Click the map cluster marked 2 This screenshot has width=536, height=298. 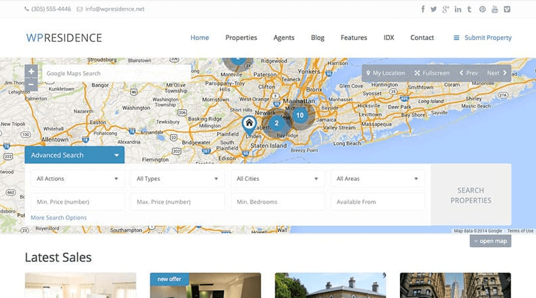tap(277, 123)
